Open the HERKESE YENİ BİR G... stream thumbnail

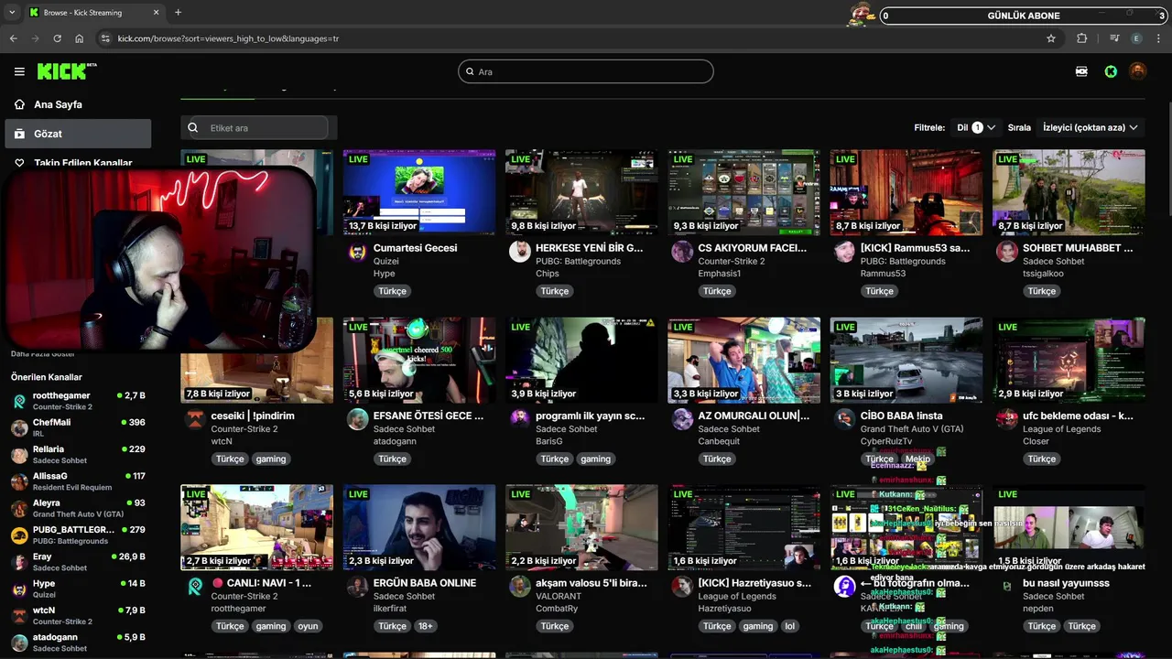581,192
